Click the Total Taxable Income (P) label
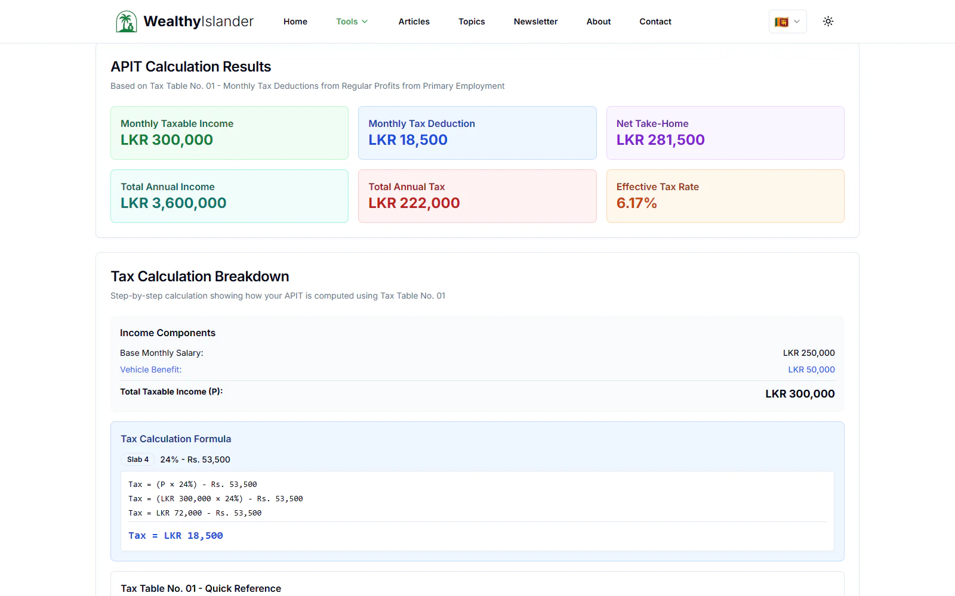The image size is (955, 596). pos(171,392)
